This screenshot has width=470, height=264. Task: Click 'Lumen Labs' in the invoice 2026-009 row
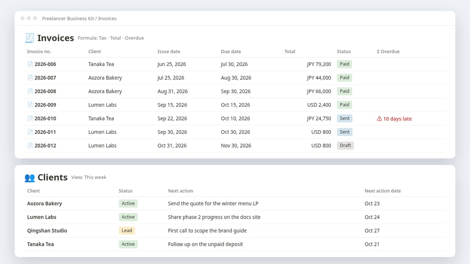(102, 105)
